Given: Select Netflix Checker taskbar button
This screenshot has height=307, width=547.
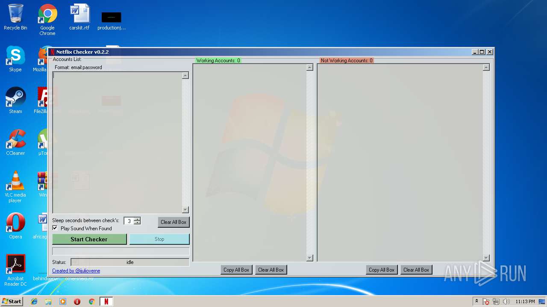Looking at the screenshot, I should [x=106, y=301].
